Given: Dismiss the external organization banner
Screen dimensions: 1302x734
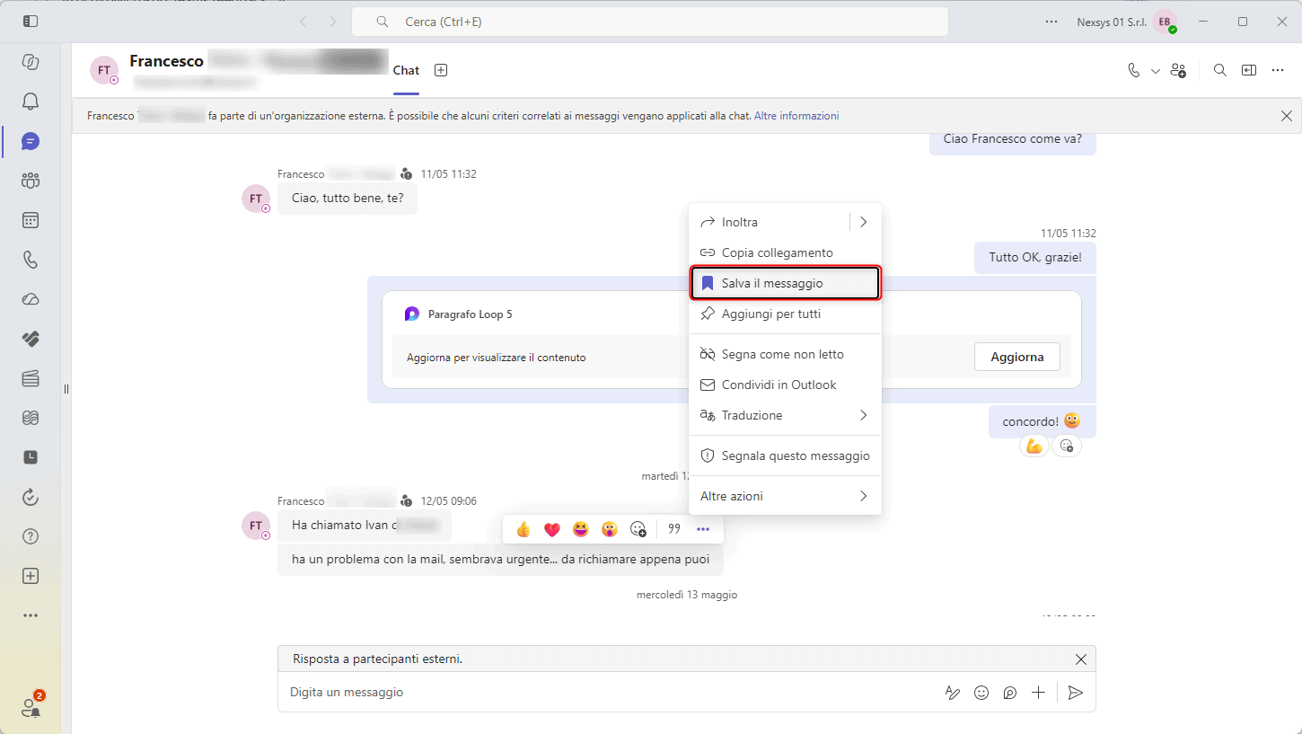Looking at the screenshot, I should 1286,116.
